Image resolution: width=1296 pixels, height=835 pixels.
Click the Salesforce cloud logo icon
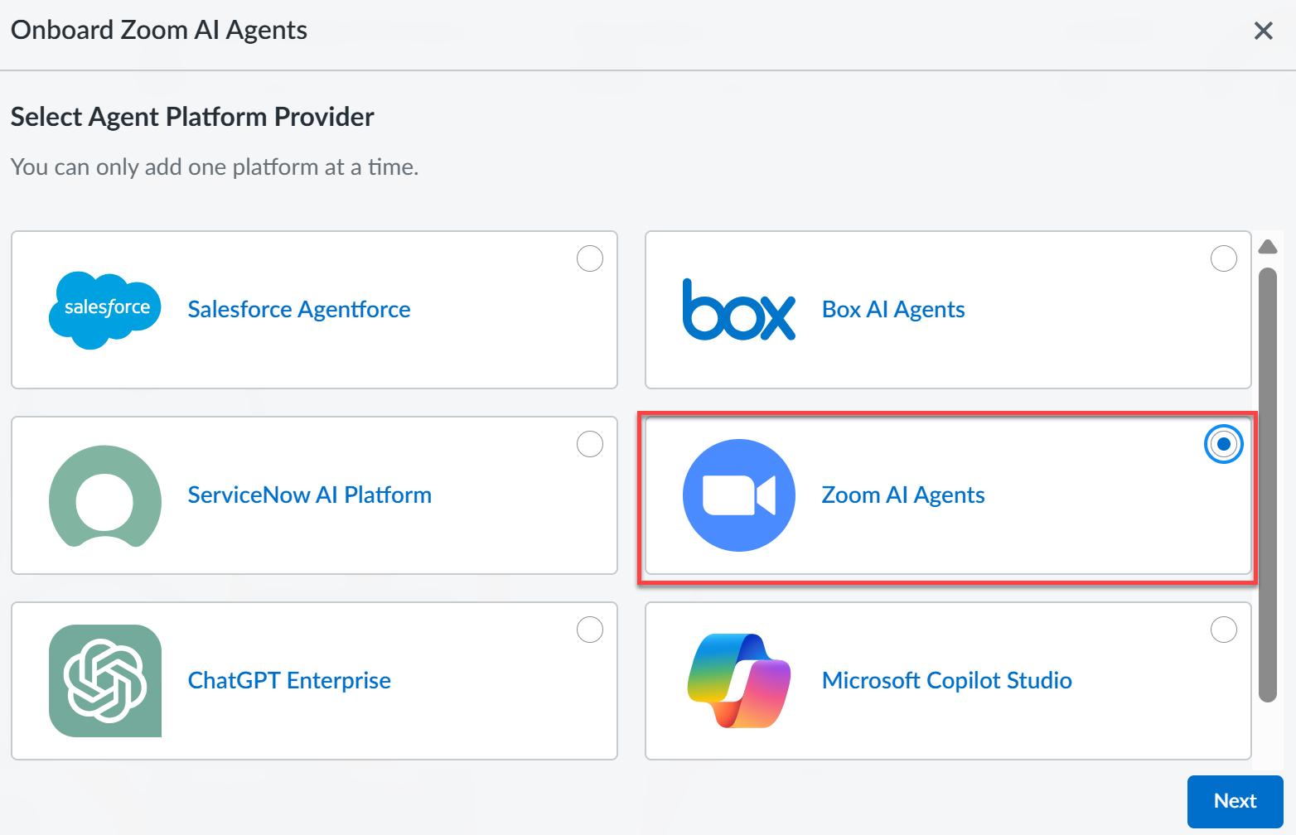[105, 309]
